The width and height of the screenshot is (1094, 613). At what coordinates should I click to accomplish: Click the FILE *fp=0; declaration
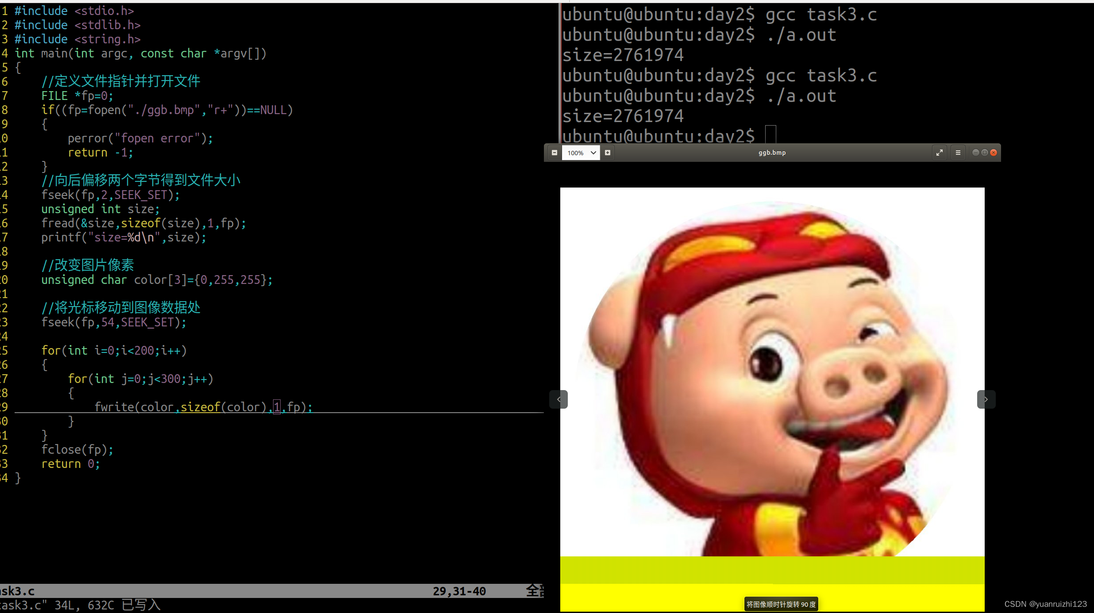77,96
